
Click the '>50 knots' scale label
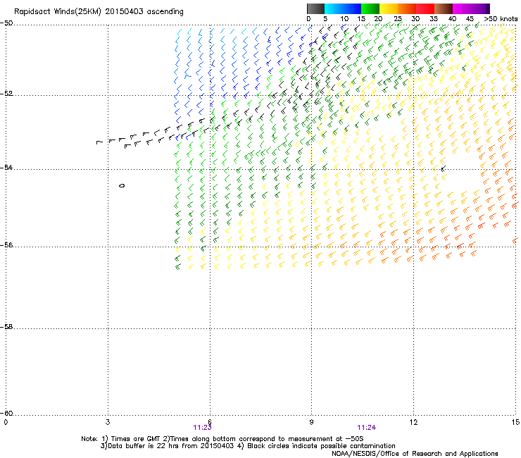click(501, 19)
